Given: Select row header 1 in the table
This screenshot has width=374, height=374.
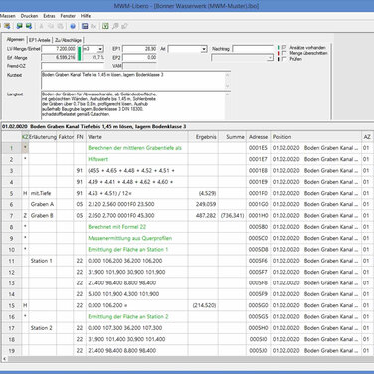Looking at the screenshot, I should coord(11,148).
